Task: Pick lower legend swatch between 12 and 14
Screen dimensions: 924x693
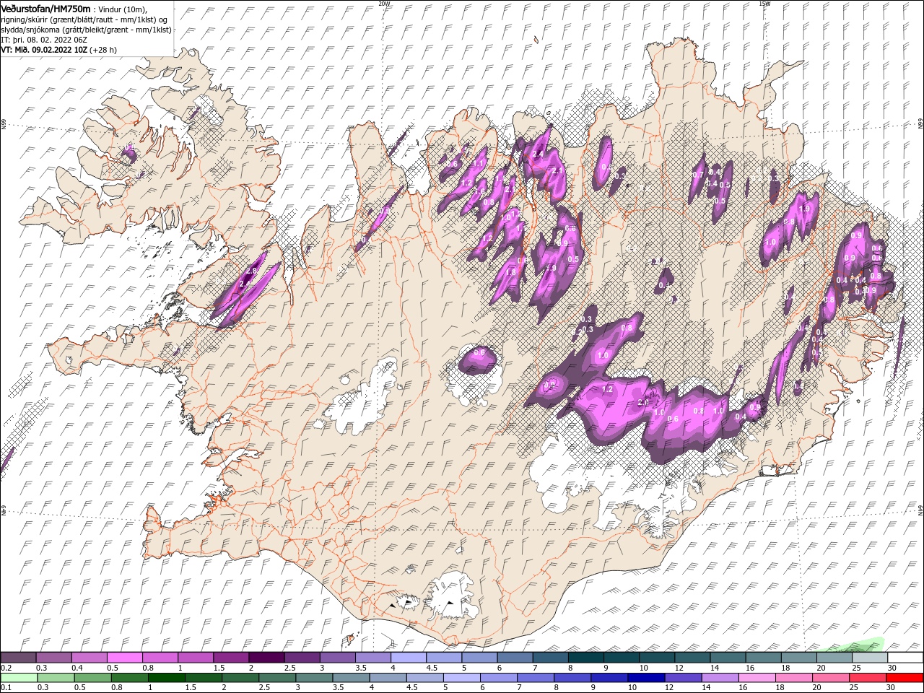Action: pos(684,678)
